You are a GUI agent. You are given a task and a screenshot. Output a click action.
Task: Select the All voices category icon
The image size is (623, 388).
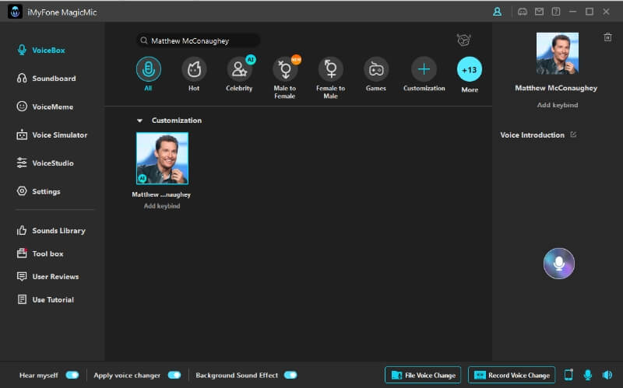148,69
